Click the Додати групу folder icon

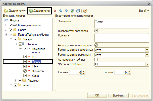pos(6,11)
